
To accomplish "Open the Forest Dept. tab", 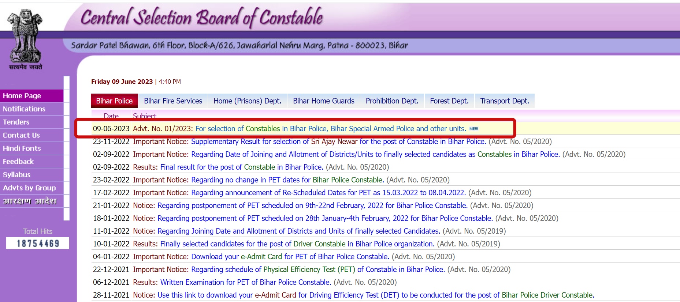I will (449, 101).
